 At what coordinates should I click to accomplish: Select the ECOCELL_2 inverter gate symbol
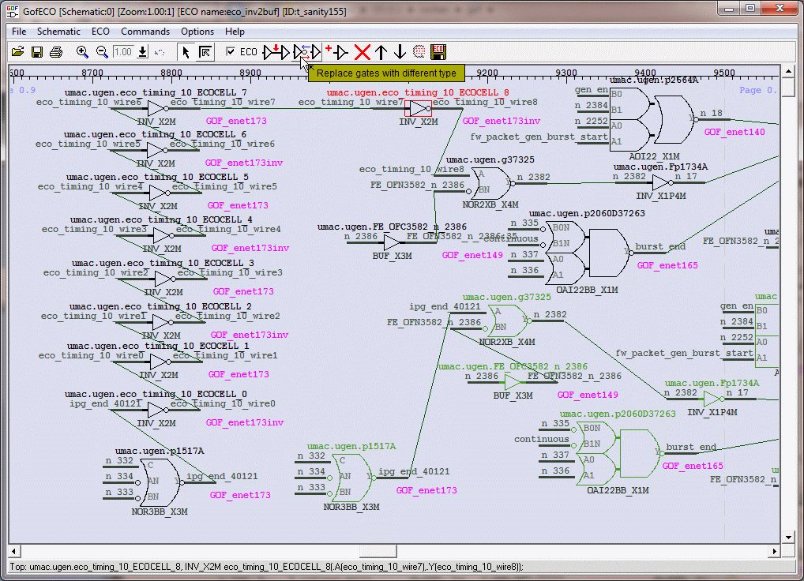(162, 322)
